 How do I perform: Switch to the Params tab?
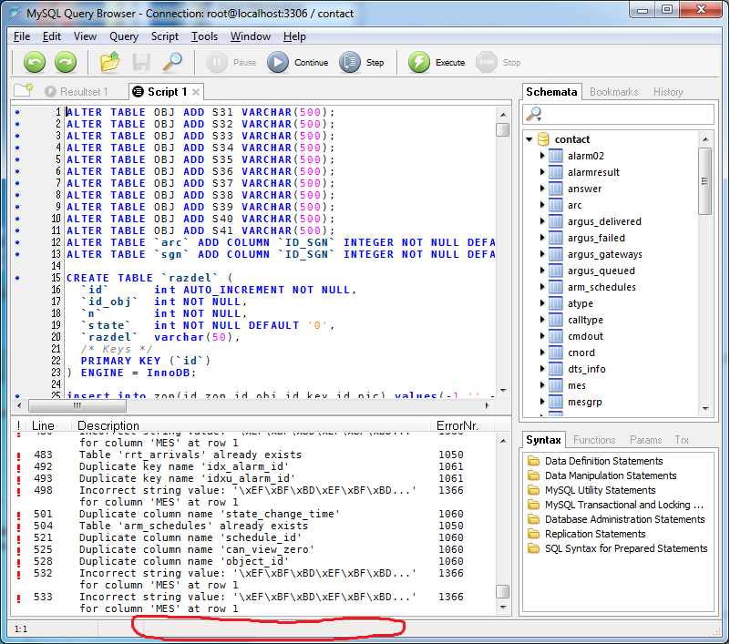tap(646, 440)
